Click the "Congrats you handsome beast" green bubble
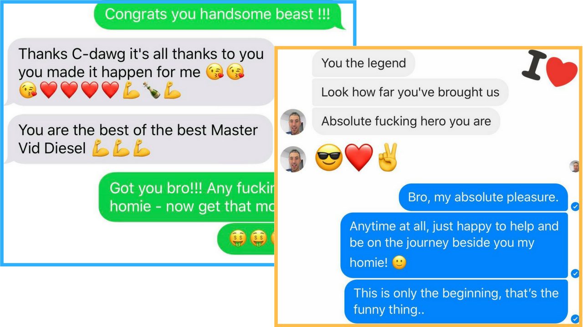The image size is (583, 327). 219,15
